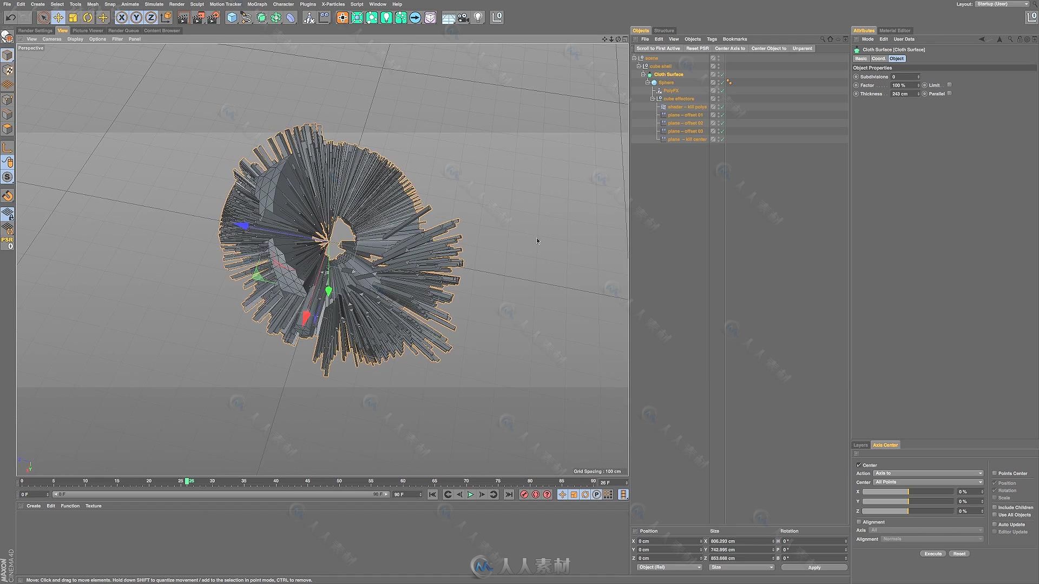Toggle Z axis lock
The image size is (1039, 584).
[151, 18]
